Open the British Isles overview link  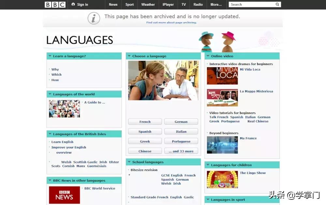[x=64, y=153]
